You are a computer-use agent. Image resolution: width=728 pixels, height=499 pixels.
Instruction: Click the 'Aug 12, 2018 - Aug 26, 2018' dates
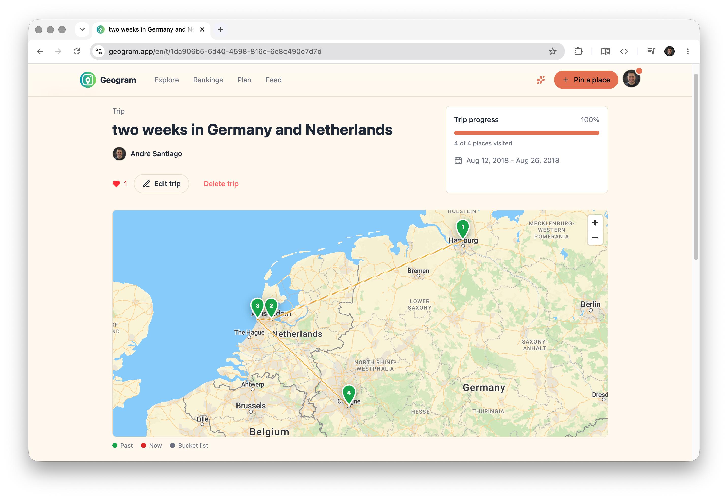(x=513, y=160)
